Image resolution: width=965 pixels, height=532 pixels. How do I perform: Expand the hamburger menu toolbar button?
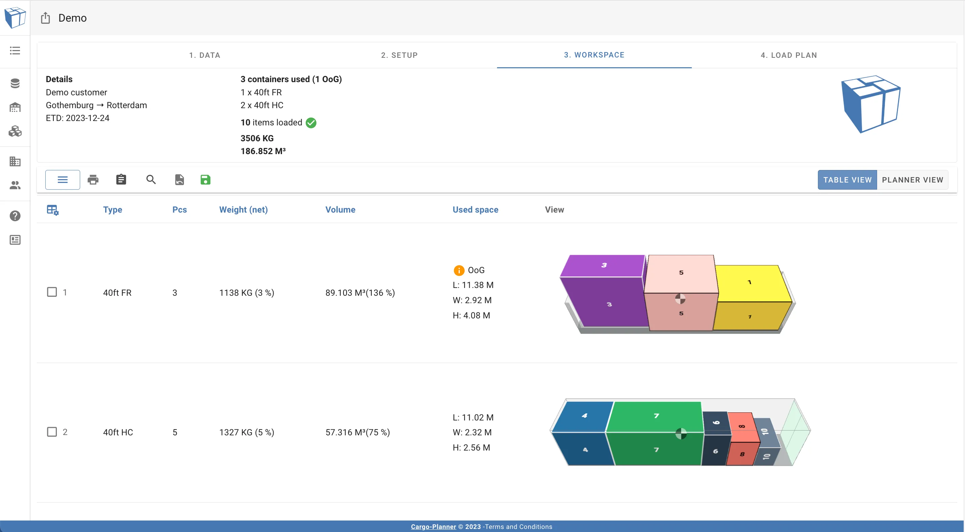63,180
